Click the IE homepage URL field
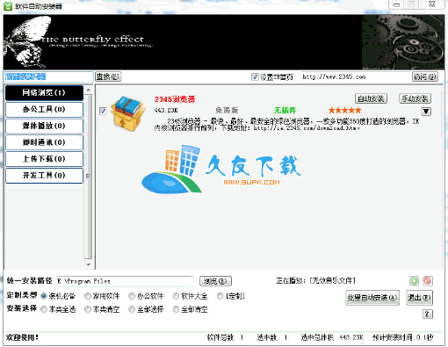Image resolution: width=448 pixels, height=347 pixels. [356, 77]
